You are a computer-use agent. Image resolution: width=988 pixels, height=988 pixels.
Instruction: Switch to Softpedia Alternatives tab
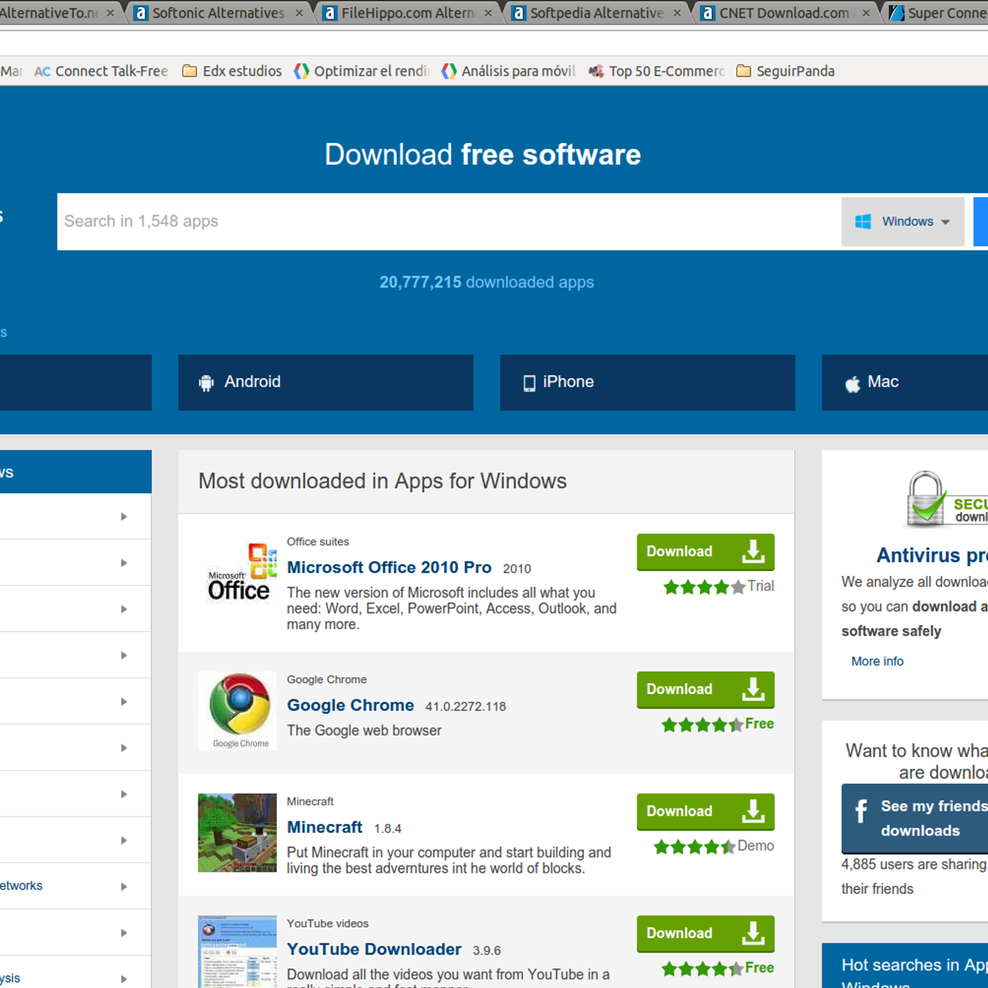coord(597,13)
